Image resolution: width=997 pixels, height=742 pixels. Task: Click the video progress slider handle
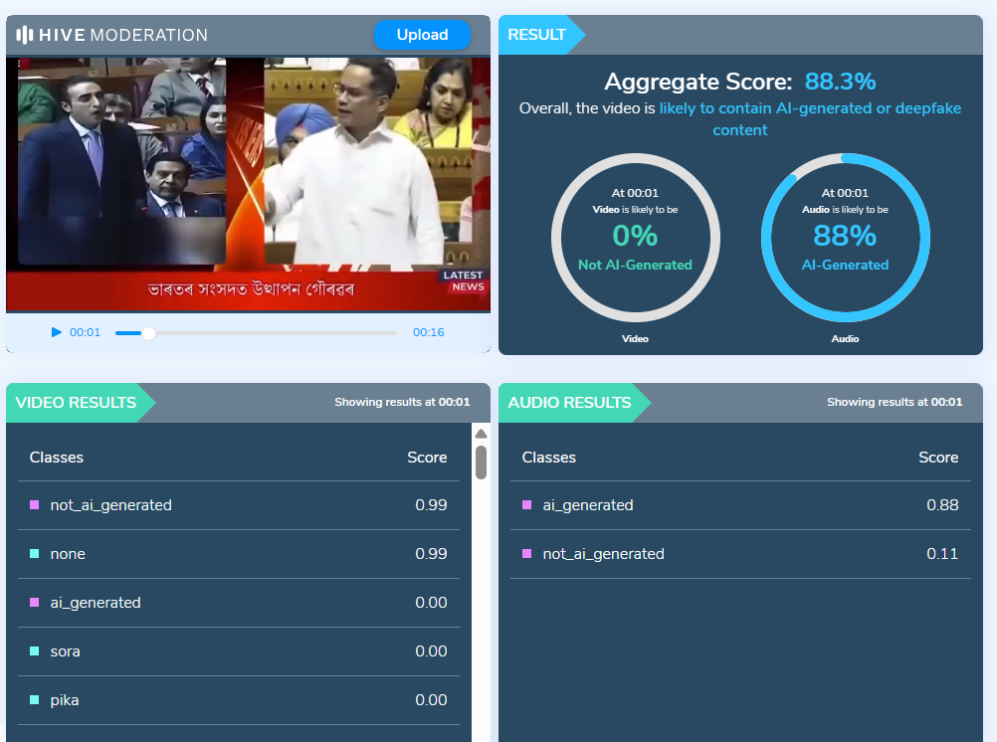coord(148,333)
